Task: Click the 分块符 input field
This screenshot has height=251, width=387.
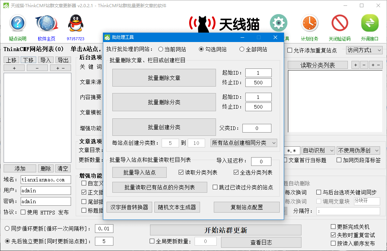Action: (x=367, y=201)
